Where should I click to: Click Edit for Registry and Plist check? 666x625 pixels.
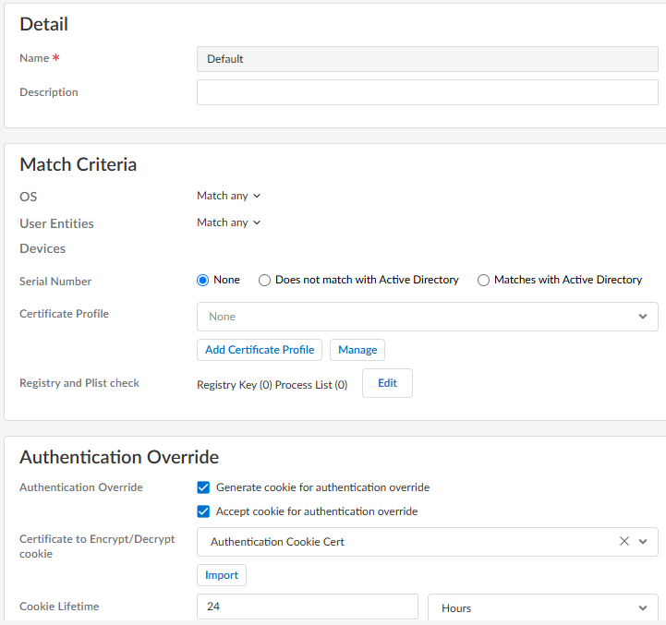[x=387, y=383]
